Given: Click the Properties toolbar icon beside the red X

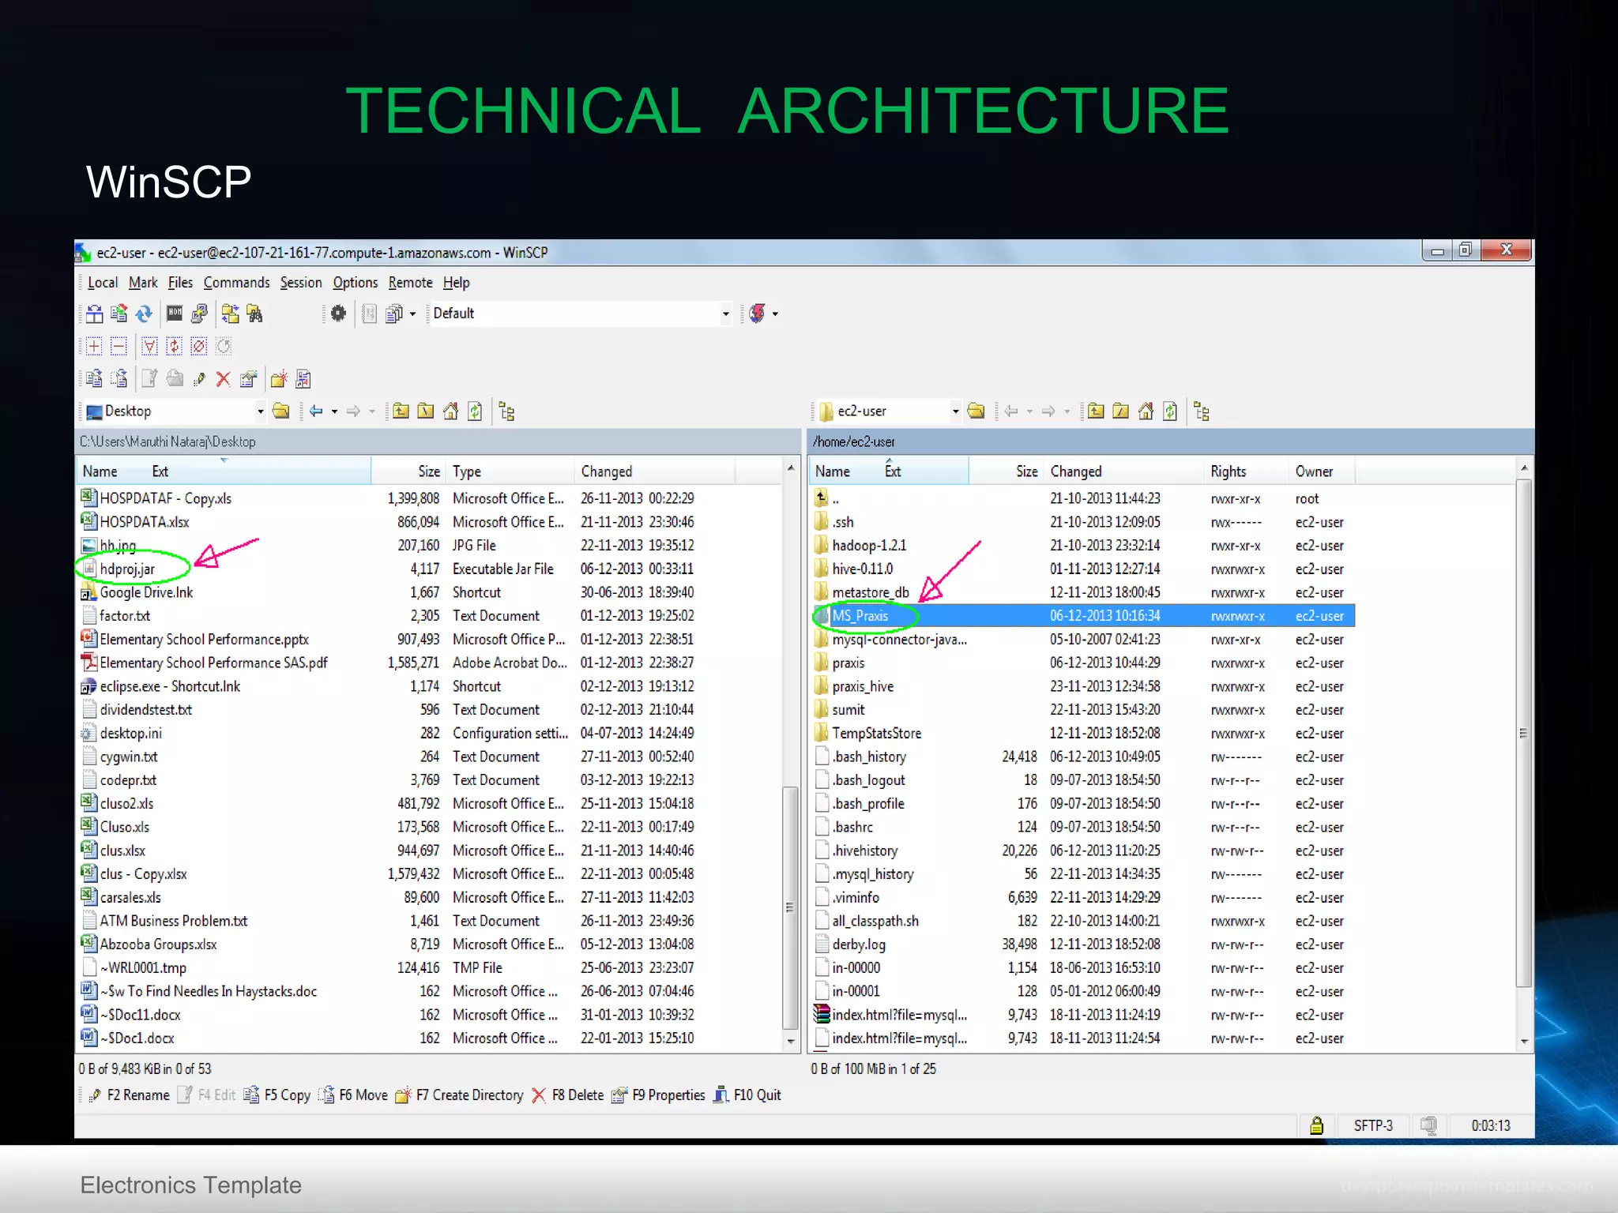Looking at the screenshot, I should [x=249, y=379].
